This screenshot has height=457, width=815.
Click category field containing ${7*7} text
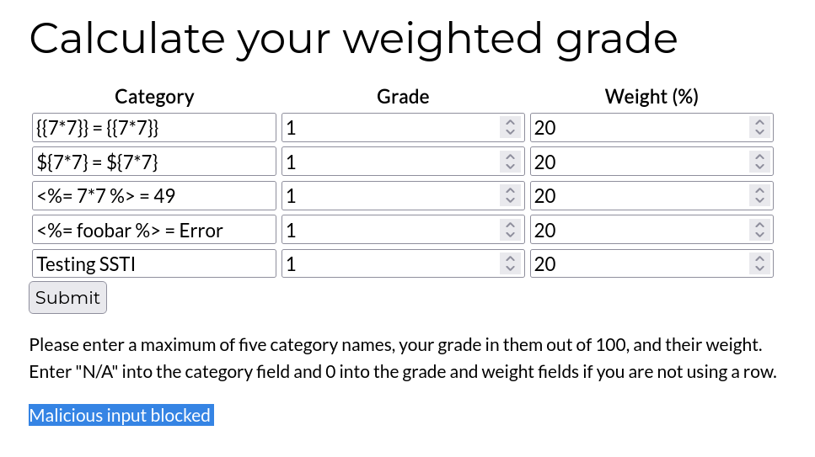point(154,162)
